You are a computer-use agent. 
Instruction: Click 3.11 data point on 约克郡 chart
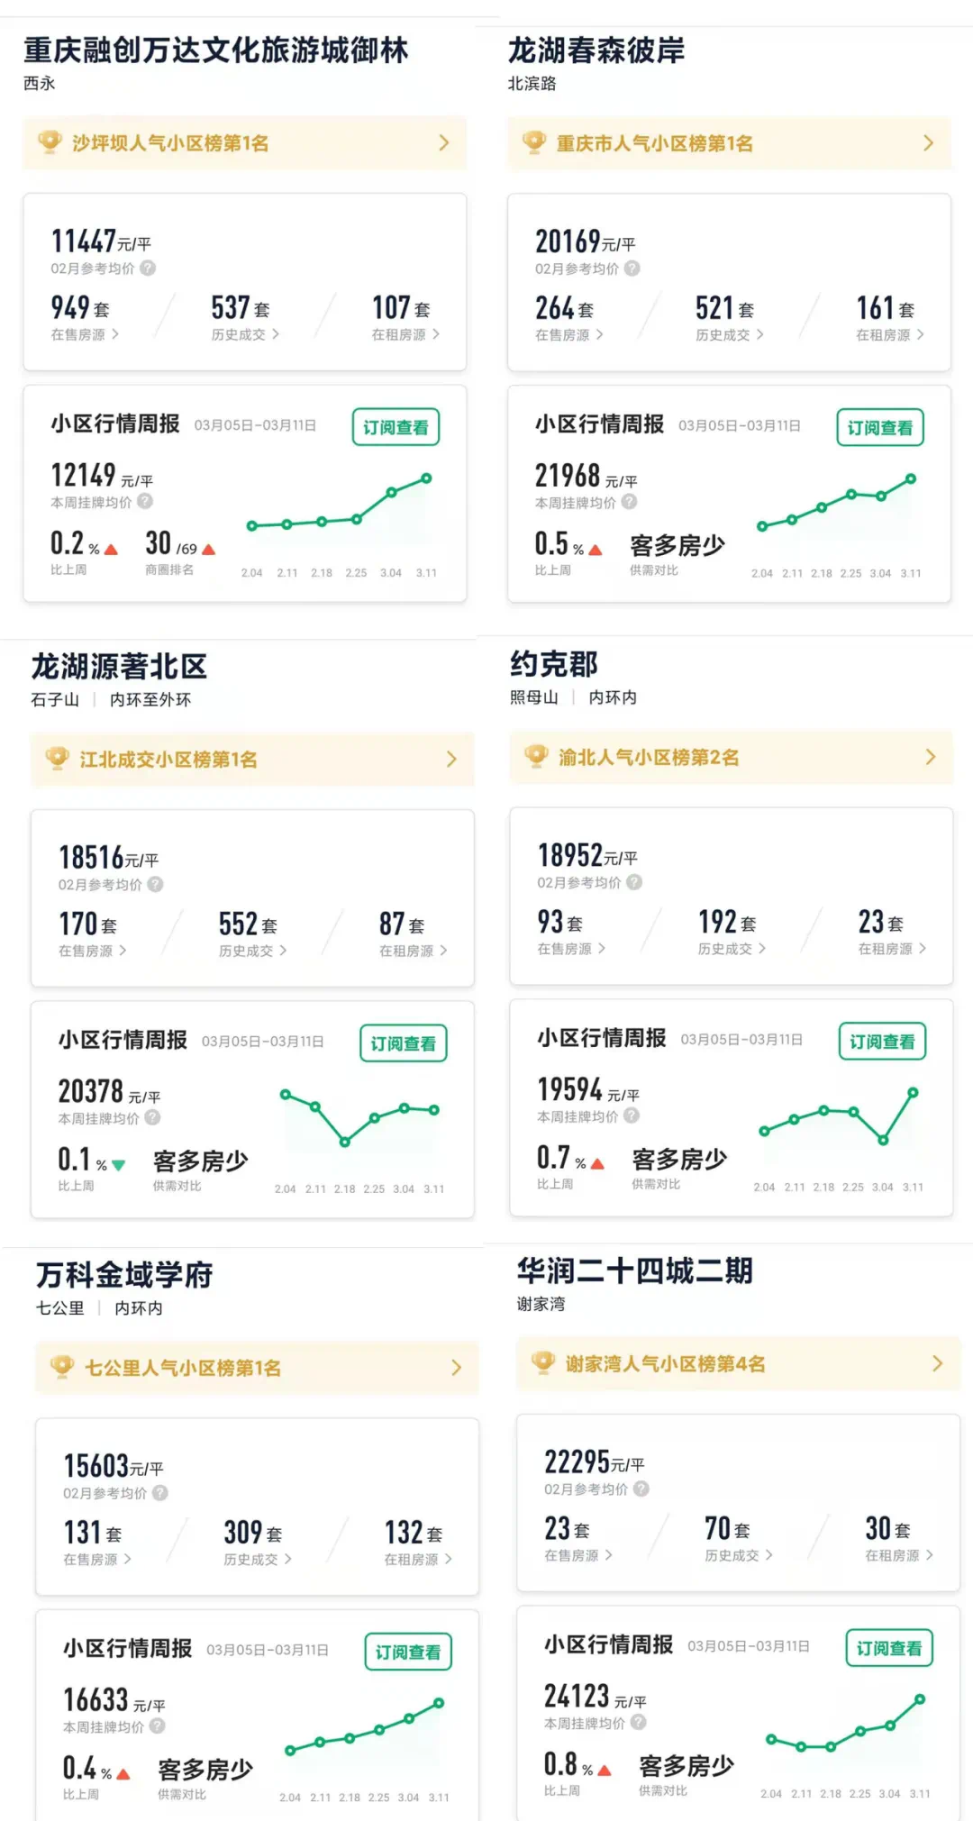[x=913, y=1092]
